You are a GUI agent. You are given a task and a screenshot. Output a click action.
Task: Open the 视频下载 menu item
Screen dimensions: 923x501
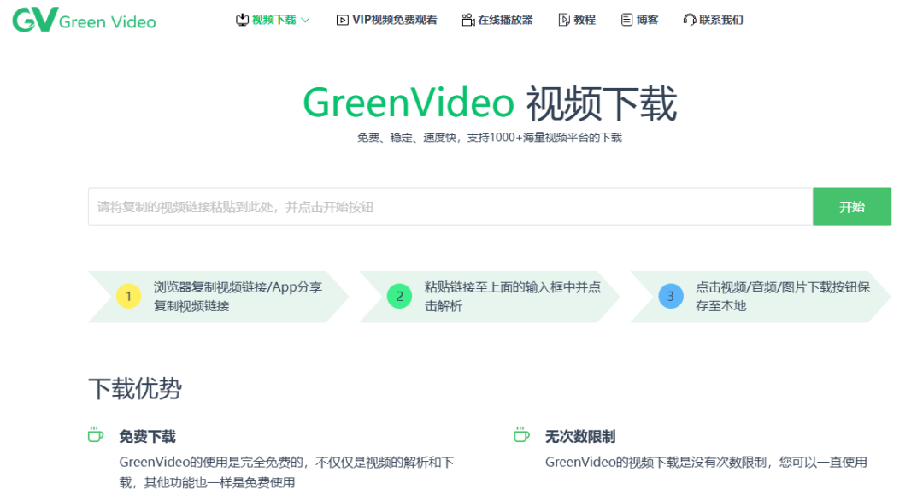click(273, 20)
